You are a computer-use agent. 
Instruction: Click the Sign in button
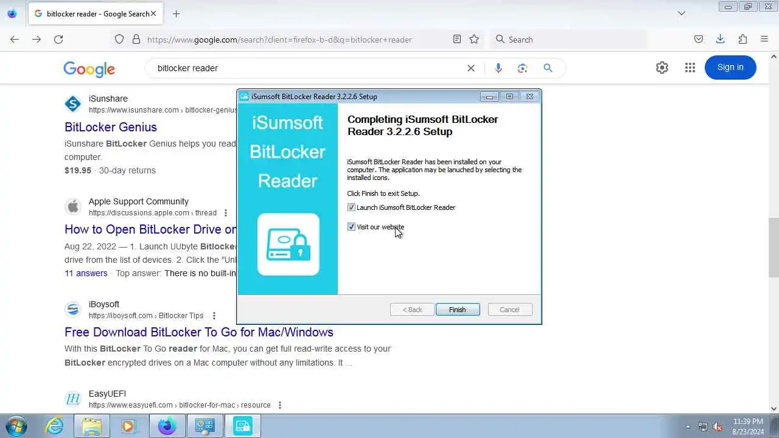tap(730, 68)
